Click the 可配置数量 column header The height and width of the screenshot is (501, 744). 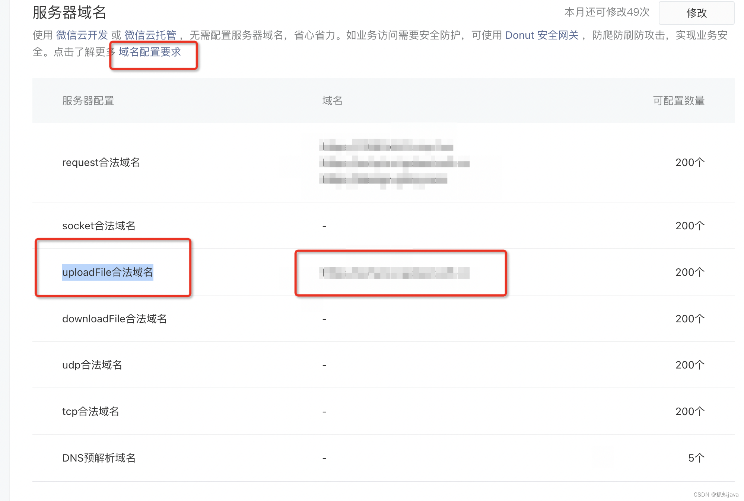pyautogui.click(x=678, y=101)
